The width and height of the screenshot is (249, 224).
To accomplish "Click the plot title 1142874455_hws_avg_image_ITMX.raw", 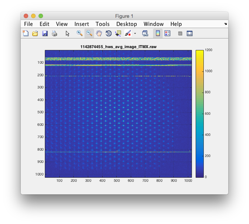I will [x=119, y=47].
